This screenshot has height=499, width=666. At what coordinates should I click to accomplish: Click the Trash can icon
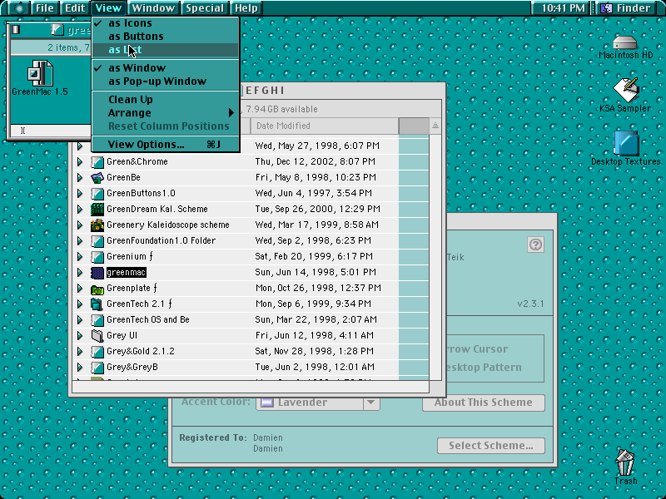625,462
